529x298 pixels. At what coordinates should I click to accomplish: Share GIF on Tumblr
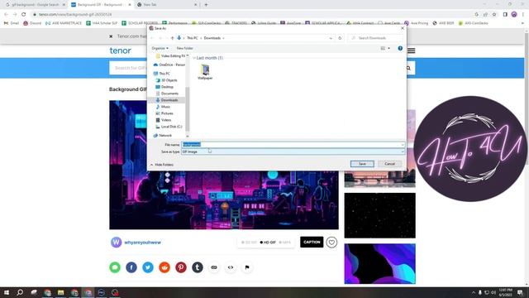198,267
